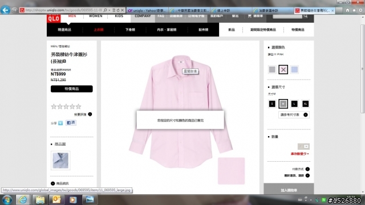Select the 上衣類 category
Image resolution: width=365 pixels, height=205 pixels.
point(99,30)
